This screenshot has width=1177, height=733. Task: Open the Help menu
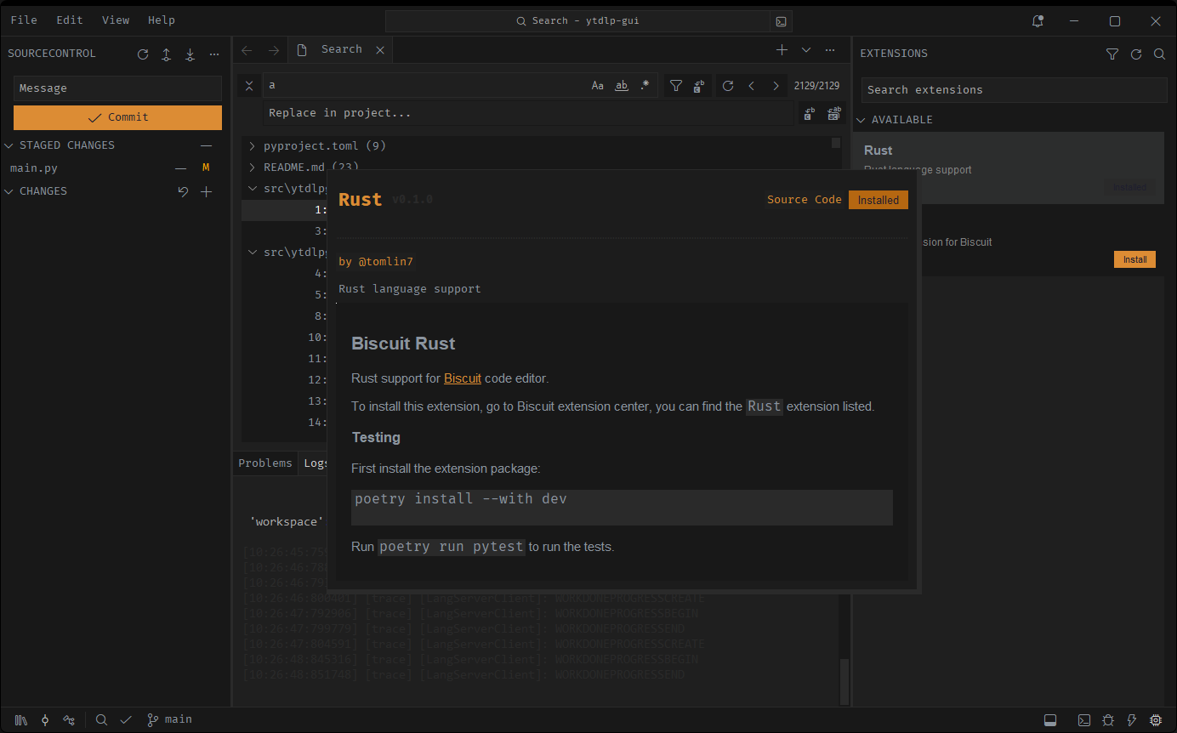tap(162, 20)
